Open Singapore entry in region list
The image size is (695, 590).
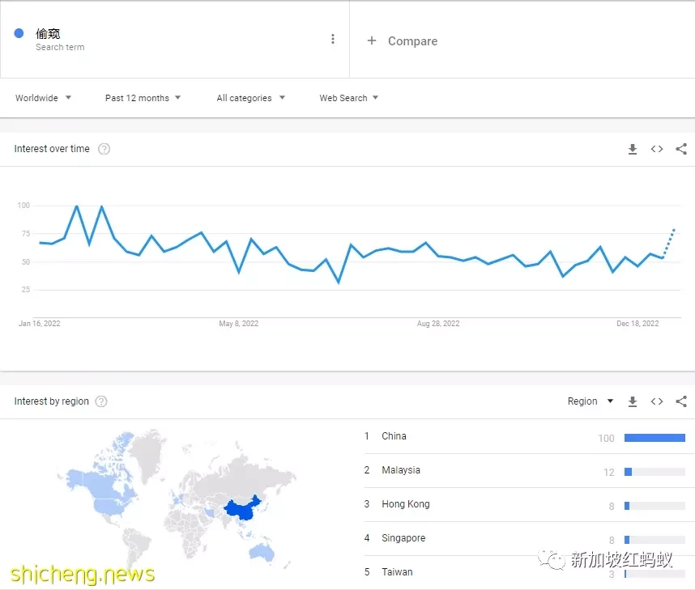click(x=403, y=538)
